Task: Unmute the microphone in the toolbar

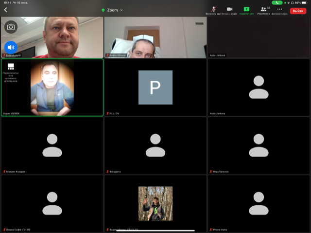Action: (213, 9)
